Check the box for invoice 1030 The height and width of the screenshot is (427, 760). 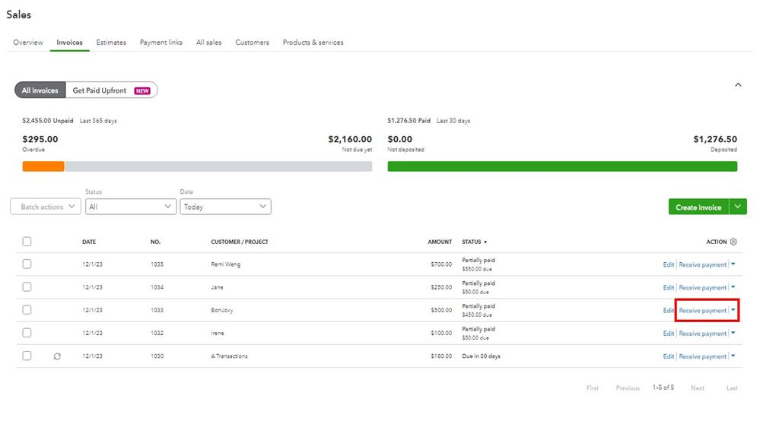point(27,356)
